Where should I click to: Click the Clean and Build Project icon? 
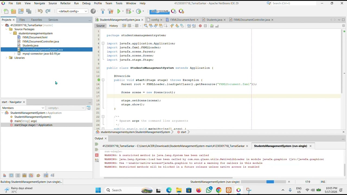coord(110,11)
